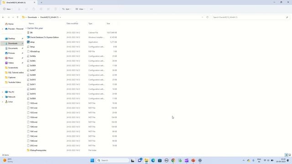Viewport: 292px width, 164px height.
Task: Go back using the Back arrow
Action: [3, 17]
